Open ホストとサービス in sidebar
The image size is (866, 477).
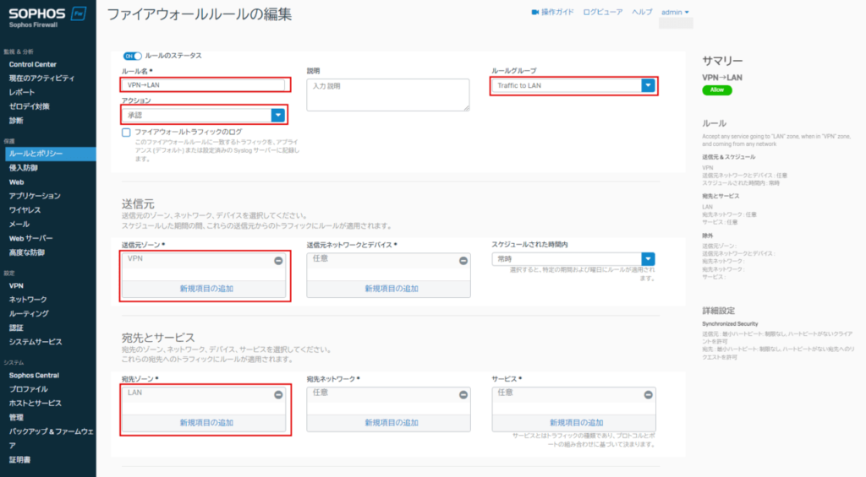pos(36,403)
